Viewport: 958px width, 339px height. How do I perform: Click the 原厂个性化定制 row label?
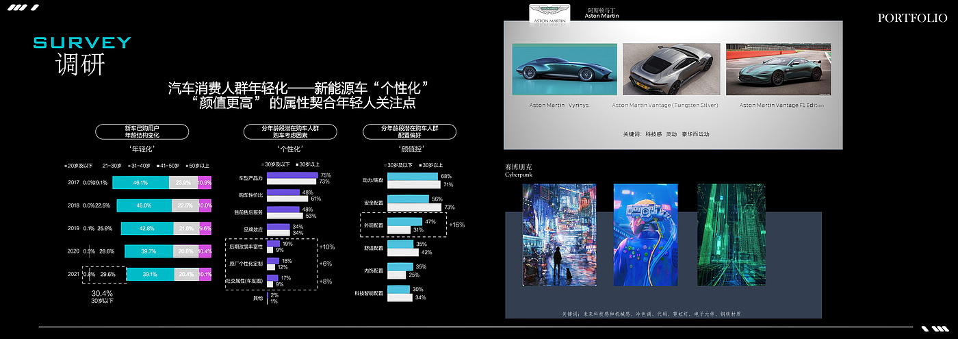(x=246, y=264)
